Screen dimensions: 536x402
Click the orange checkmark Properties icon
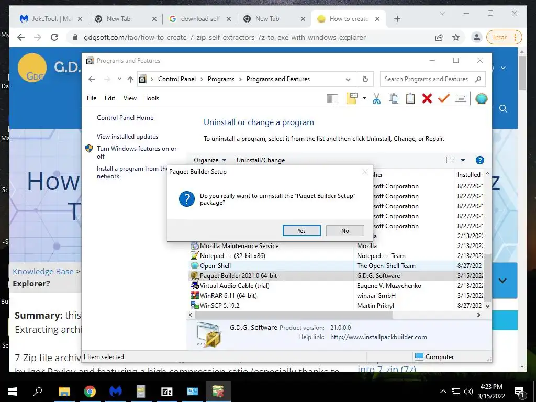[x=444, y=99]
